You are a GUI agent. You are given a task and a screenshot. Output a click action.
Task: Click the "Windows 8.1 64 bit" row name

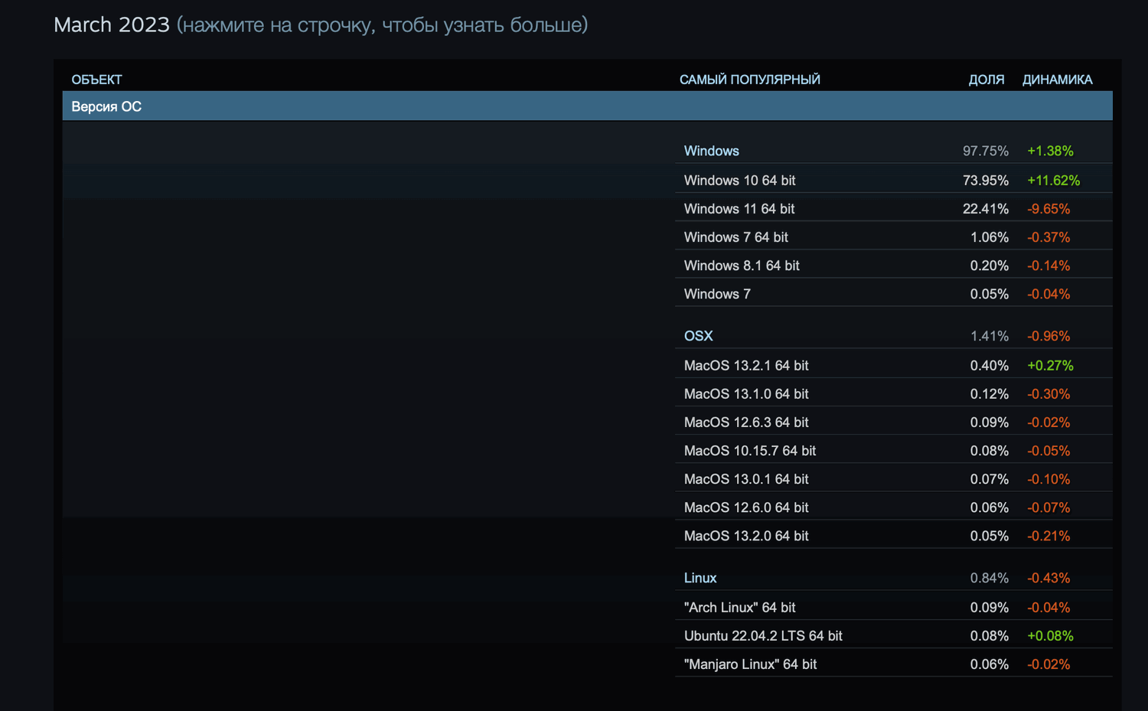point(742,266)
